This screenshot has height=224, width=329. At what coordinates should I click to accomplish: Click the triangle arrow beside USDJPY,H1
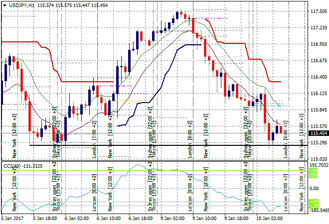click(x=4, y=4)
